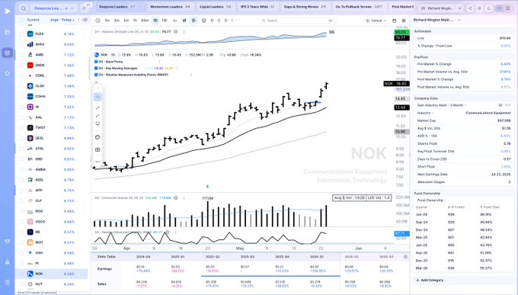
Task: Open chart gear icon near price axis
Action: [x=404, y=21]
